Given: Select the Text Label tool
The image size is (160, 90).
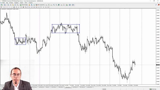Looking at the screenshot, I should [21, 7].
